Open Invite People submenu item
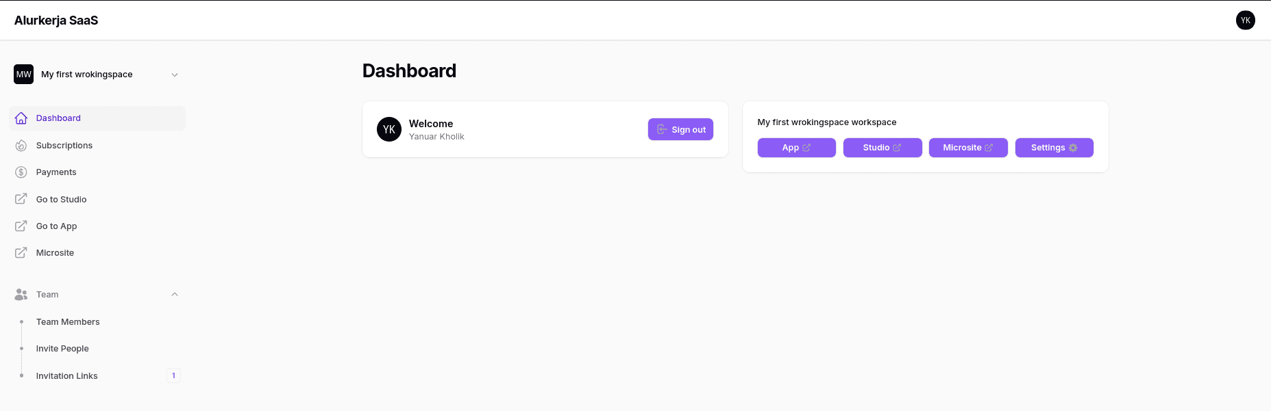 click(x=97, y=348)
